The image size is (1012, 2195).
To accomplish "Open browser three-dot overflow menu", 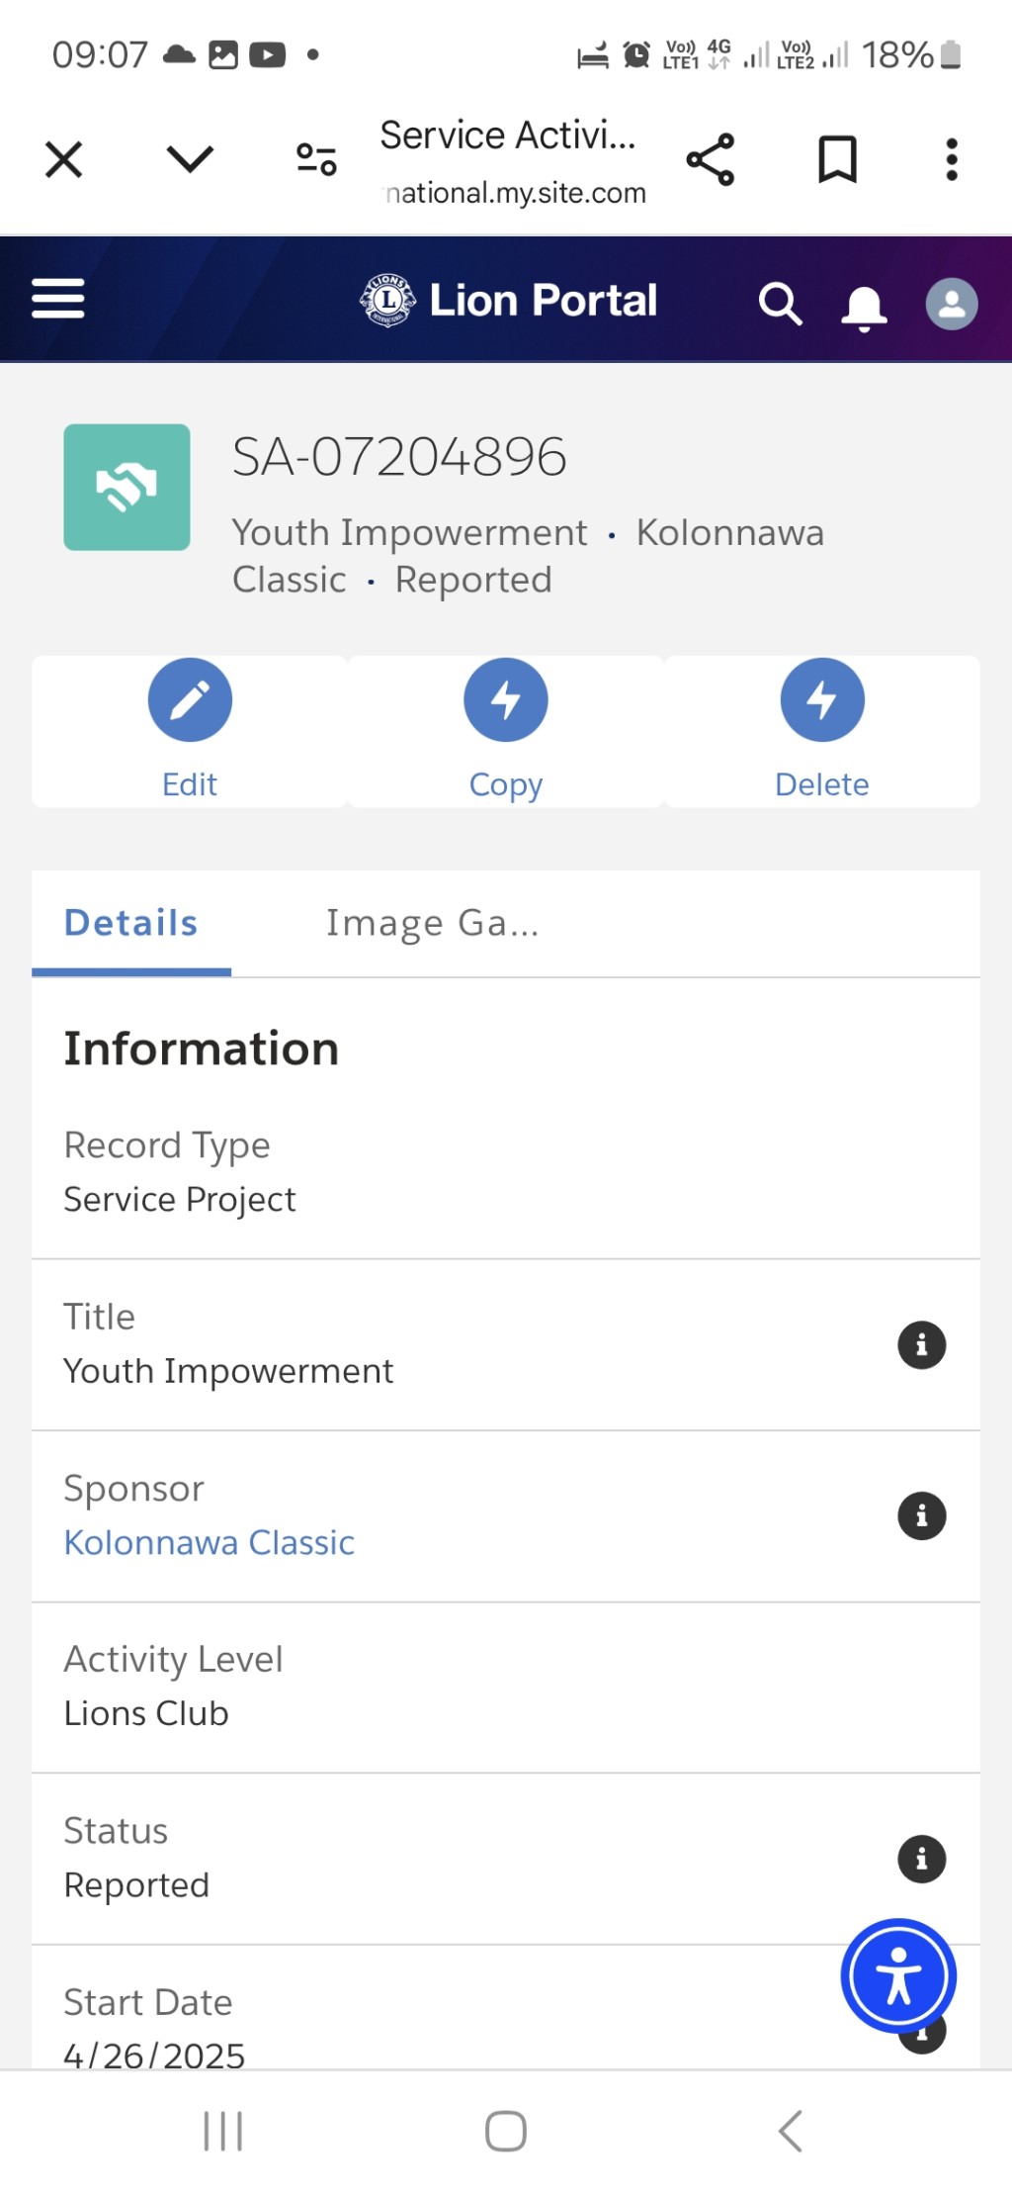I will click(952, 159).
